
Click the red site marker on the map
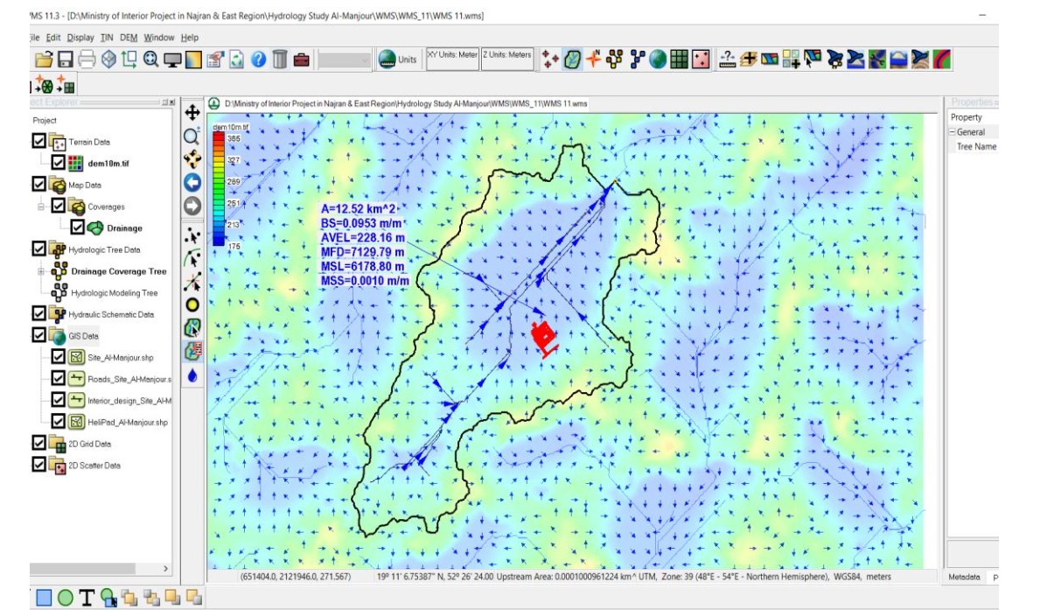[543, 338]
